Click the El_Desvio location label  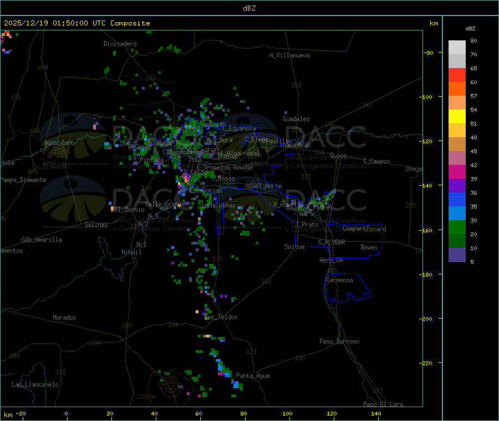(x=129, y=210)
